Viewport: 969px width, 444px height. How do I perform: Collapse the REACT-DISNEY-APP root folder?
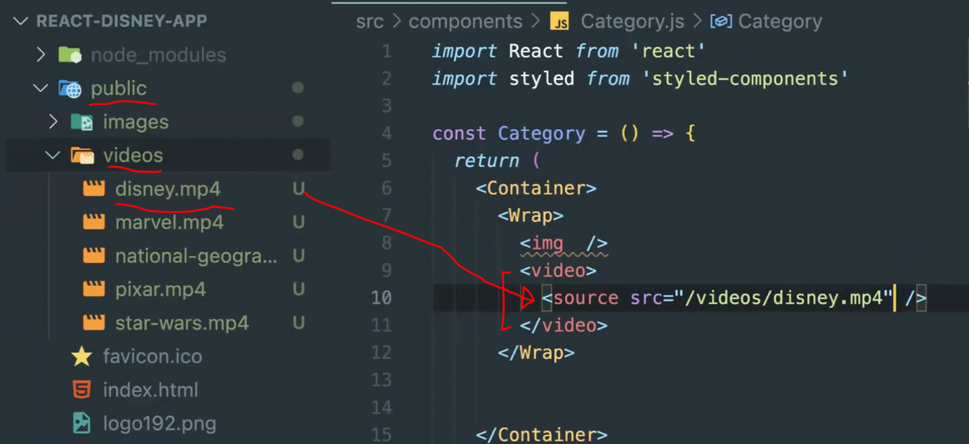pyautogui.click(x=21, y=22)
